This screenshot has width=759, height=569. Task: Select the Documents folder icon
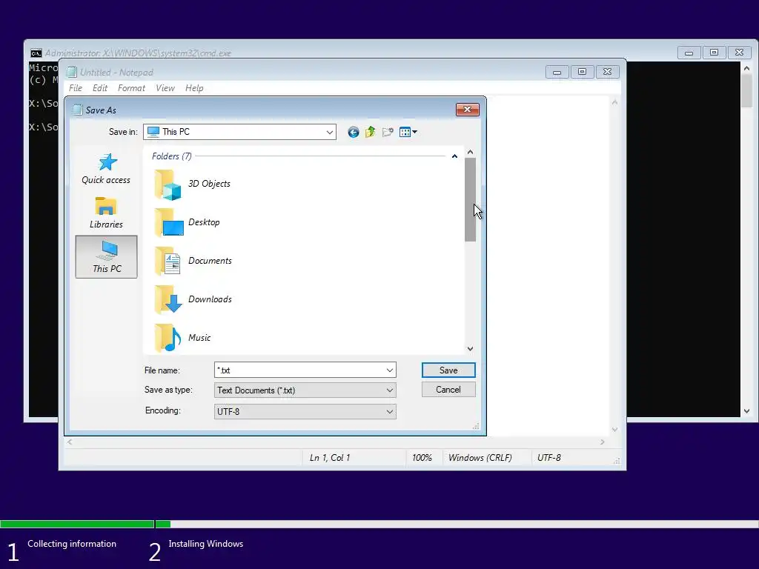(x=168, y=261)
